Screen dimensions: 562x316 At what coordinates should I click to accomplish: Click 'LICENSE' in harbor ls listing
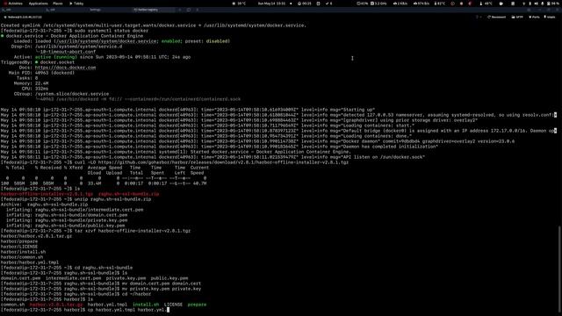point(173,305)
